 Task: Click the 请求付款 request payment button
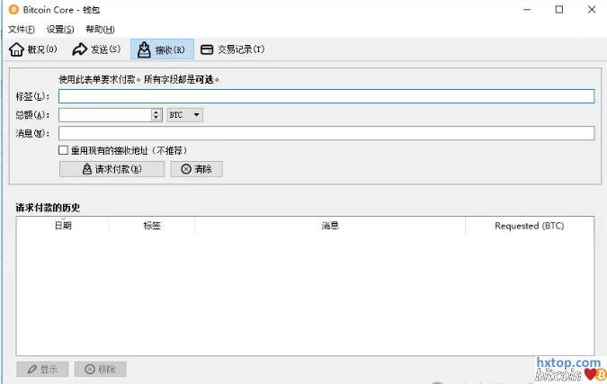click(112, 169)
